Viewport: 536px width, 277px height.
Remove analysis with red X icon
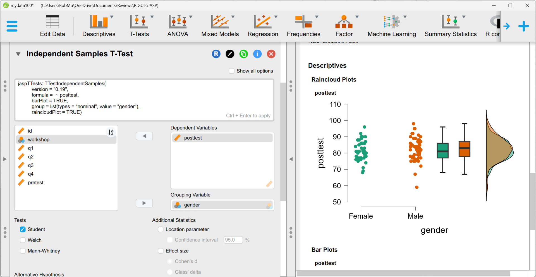[271, 54]
